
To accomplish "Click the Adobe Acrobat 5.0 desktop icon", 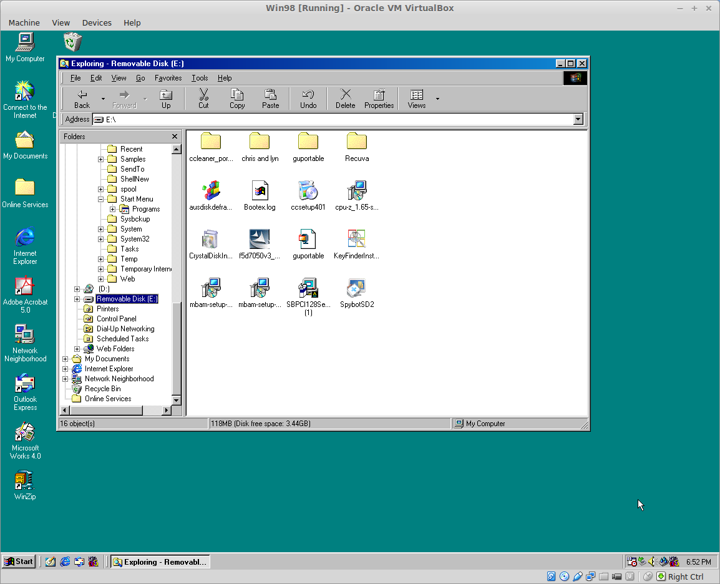I will click(x=25, y=294).
